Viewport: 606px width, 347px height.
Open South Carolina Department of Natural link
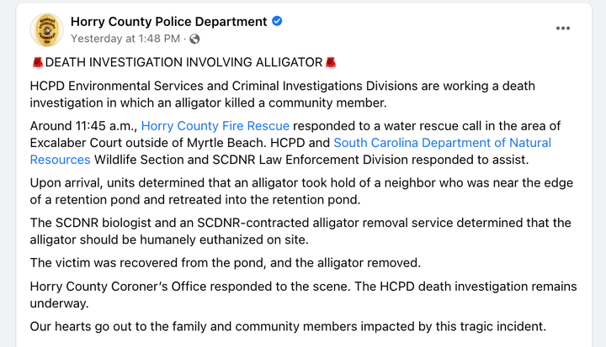[x=443, y=143]
